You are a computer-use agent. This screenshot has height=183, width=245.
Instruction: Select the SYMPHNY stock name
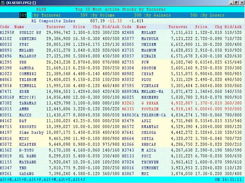150,168
